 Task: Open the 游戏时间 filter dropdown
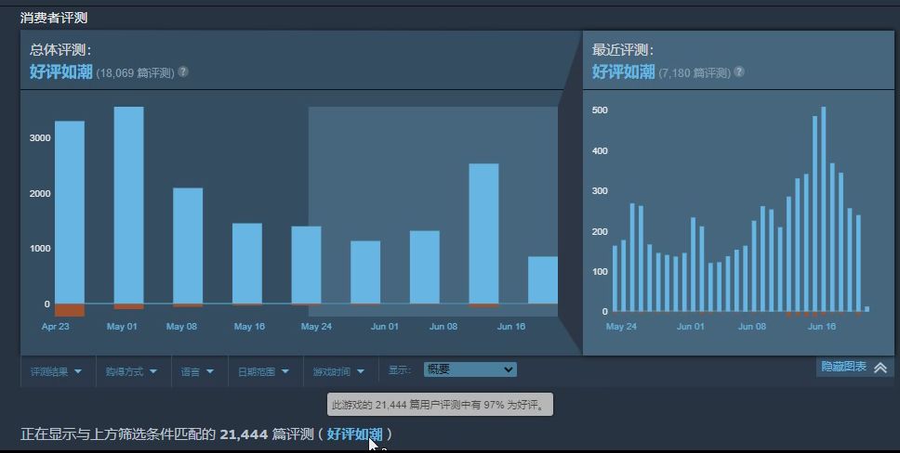[339, 371]
